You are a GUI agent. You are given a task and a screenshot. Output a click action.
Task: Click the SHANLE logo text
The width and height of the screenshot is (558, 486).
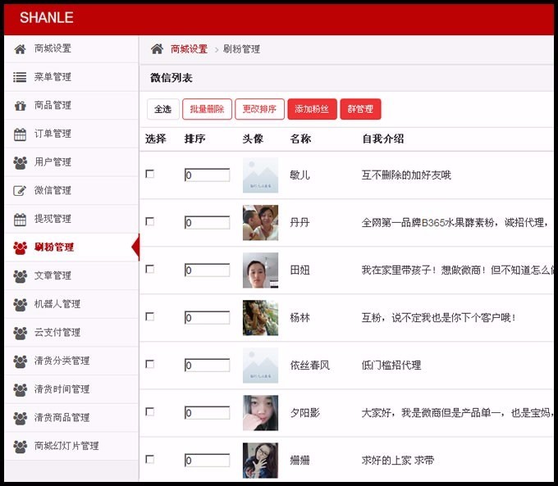47,18
